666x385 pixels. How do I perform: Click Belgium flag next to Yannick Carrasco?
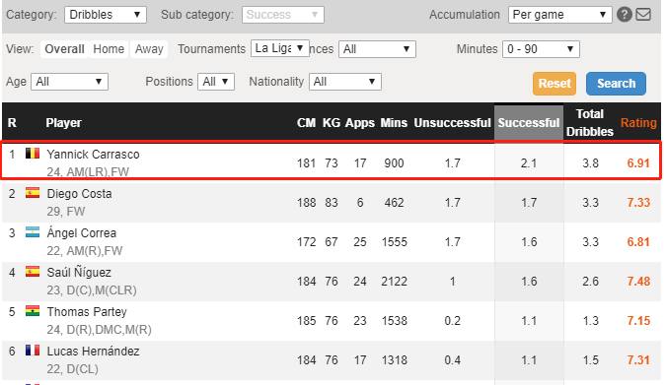click(x=33, y=153)
